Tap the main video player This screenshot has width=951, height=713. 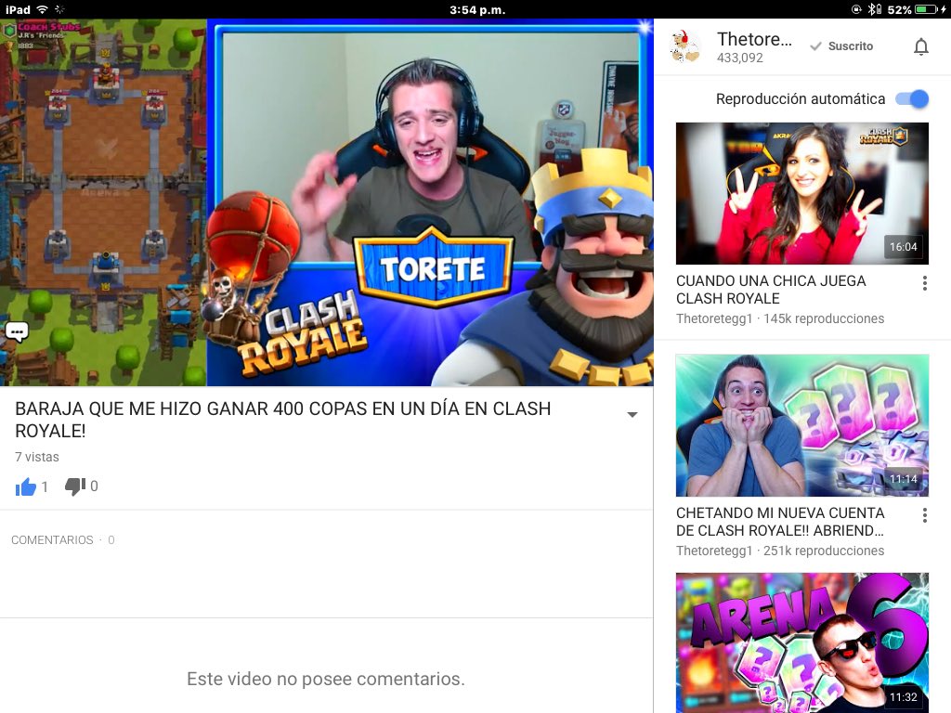pos(326,202)
